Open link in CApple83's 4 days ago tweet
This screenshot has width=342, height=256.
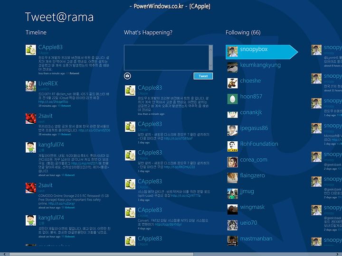click(168, 224)
